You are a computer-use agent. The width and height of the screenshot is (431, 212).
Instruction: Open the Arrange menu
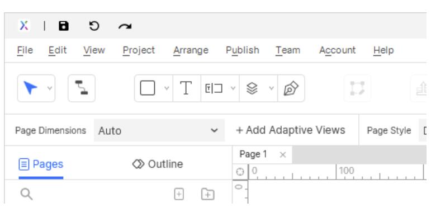click(x=191, y=50)
